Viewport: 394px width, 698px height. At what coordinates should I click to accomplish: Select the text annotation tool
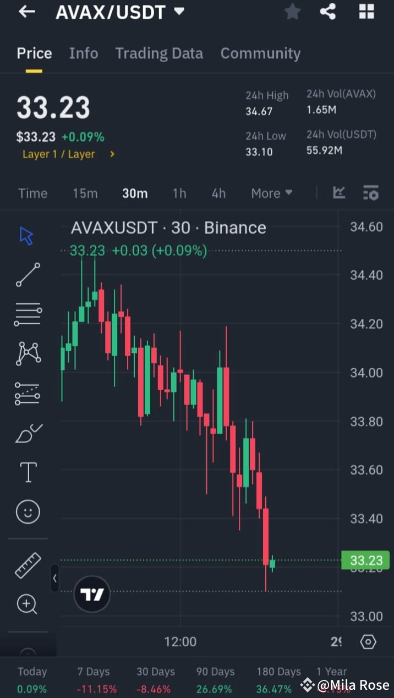[28, 472]
